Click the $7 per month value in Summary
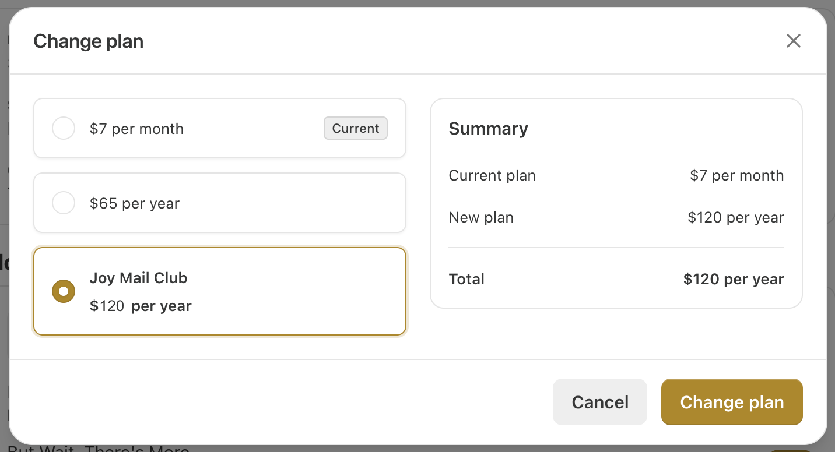The width and height of the screenshot is (835, 452). click(737, 175)
